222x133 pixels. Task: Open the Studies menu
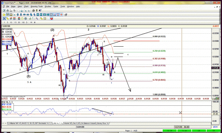[48, 6]
